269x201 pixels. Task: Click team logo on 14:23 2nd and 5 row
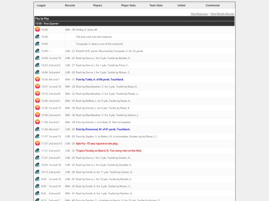[x=37, y=65]
